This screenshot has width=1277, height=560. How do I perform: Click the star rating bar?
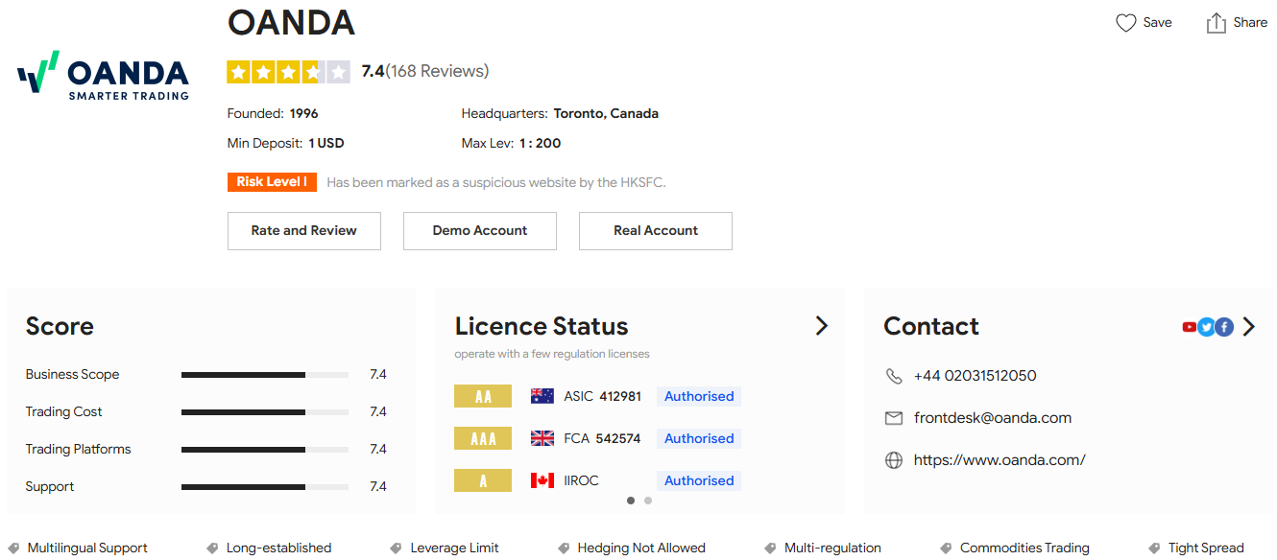tap(288, 72)
